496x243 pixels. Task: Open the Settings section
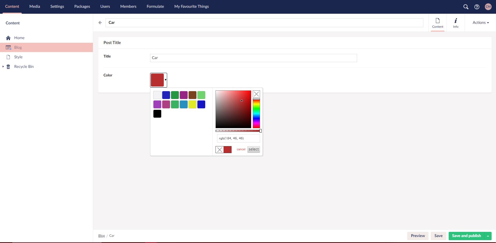(57, 6)
